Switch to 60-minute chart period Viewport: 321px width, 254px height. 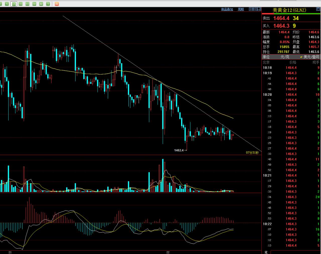(27, 4)
